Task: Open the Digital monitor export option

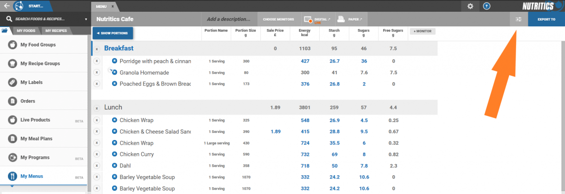Action: (x=317, y=19)
